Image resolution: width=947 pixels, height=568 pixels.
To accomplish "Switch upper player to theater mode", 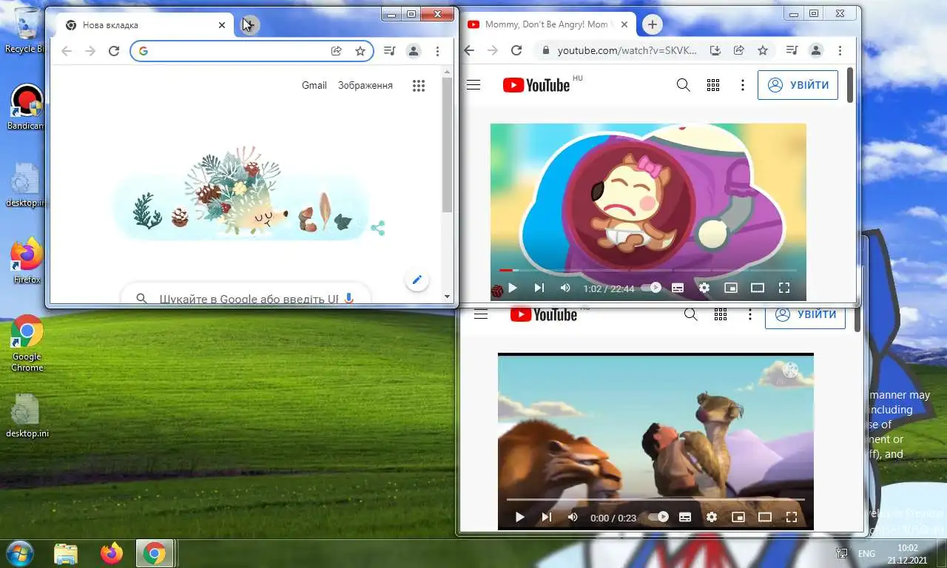I will (758, 288).
